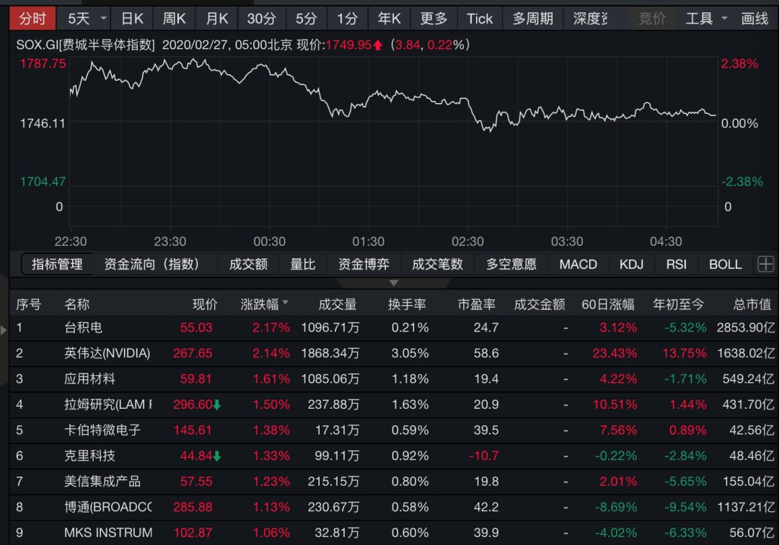Expand the 5天 period dropdown arrow
Viewport: 779px width, 545px height.
pyautogui.click(x=103, y=19)
